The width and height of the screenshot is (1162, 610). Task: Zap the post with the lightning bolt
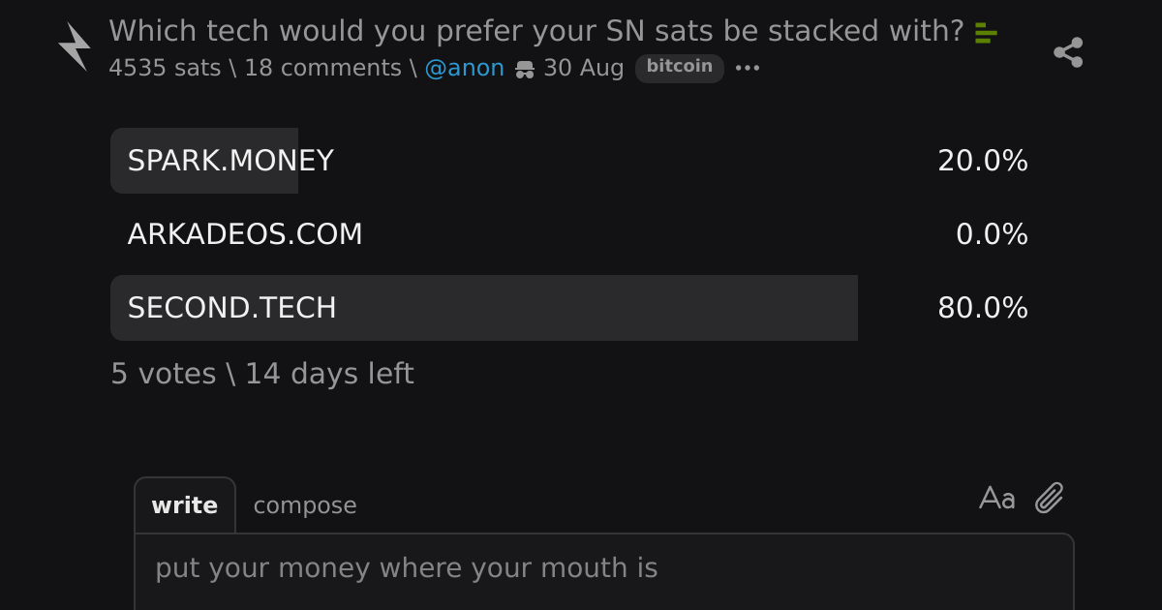(75, 46)
